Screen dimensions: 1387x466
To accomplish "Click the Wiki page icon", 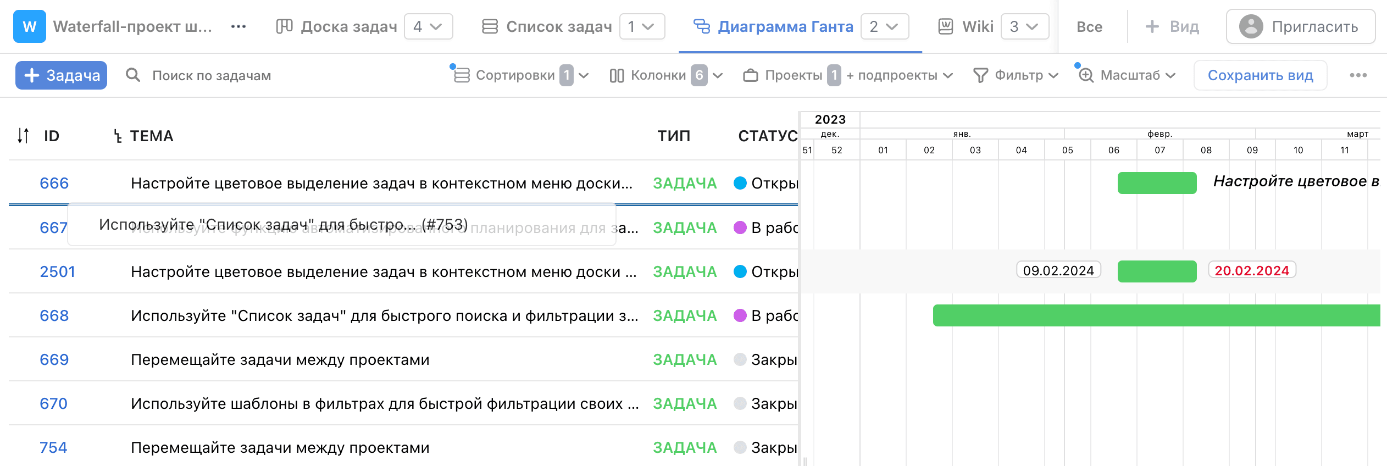I will coord(946,26).
